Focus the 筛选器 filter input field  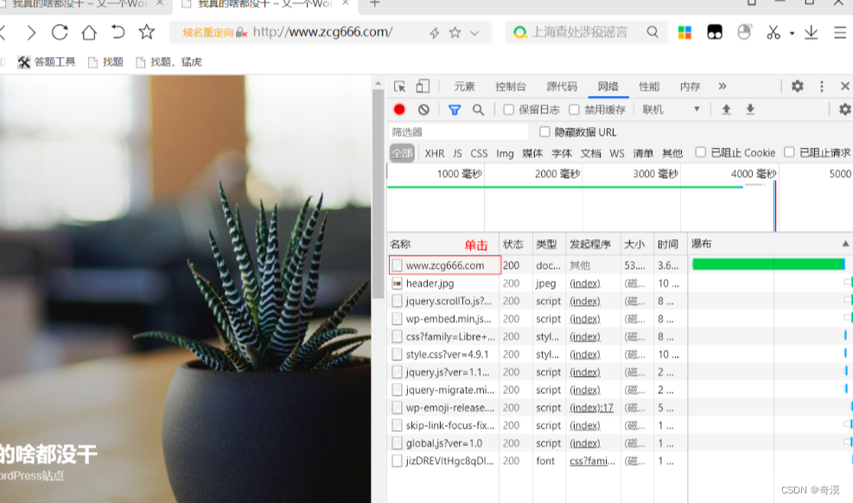[458, 132]
